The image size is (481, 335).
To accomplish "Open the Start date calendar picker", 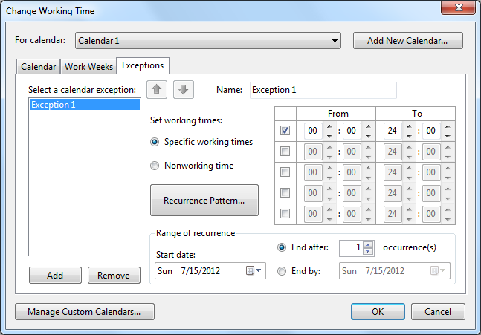I will click(255, 271).
